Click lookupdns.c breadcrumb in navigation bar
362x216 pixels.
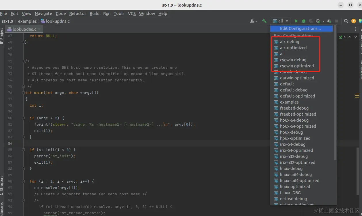click(x=55, y=21)
